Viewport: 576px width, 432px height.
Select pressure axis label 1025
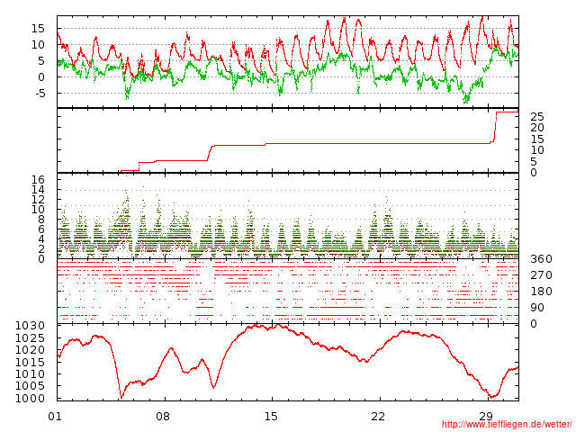click(x=30, y=338)
